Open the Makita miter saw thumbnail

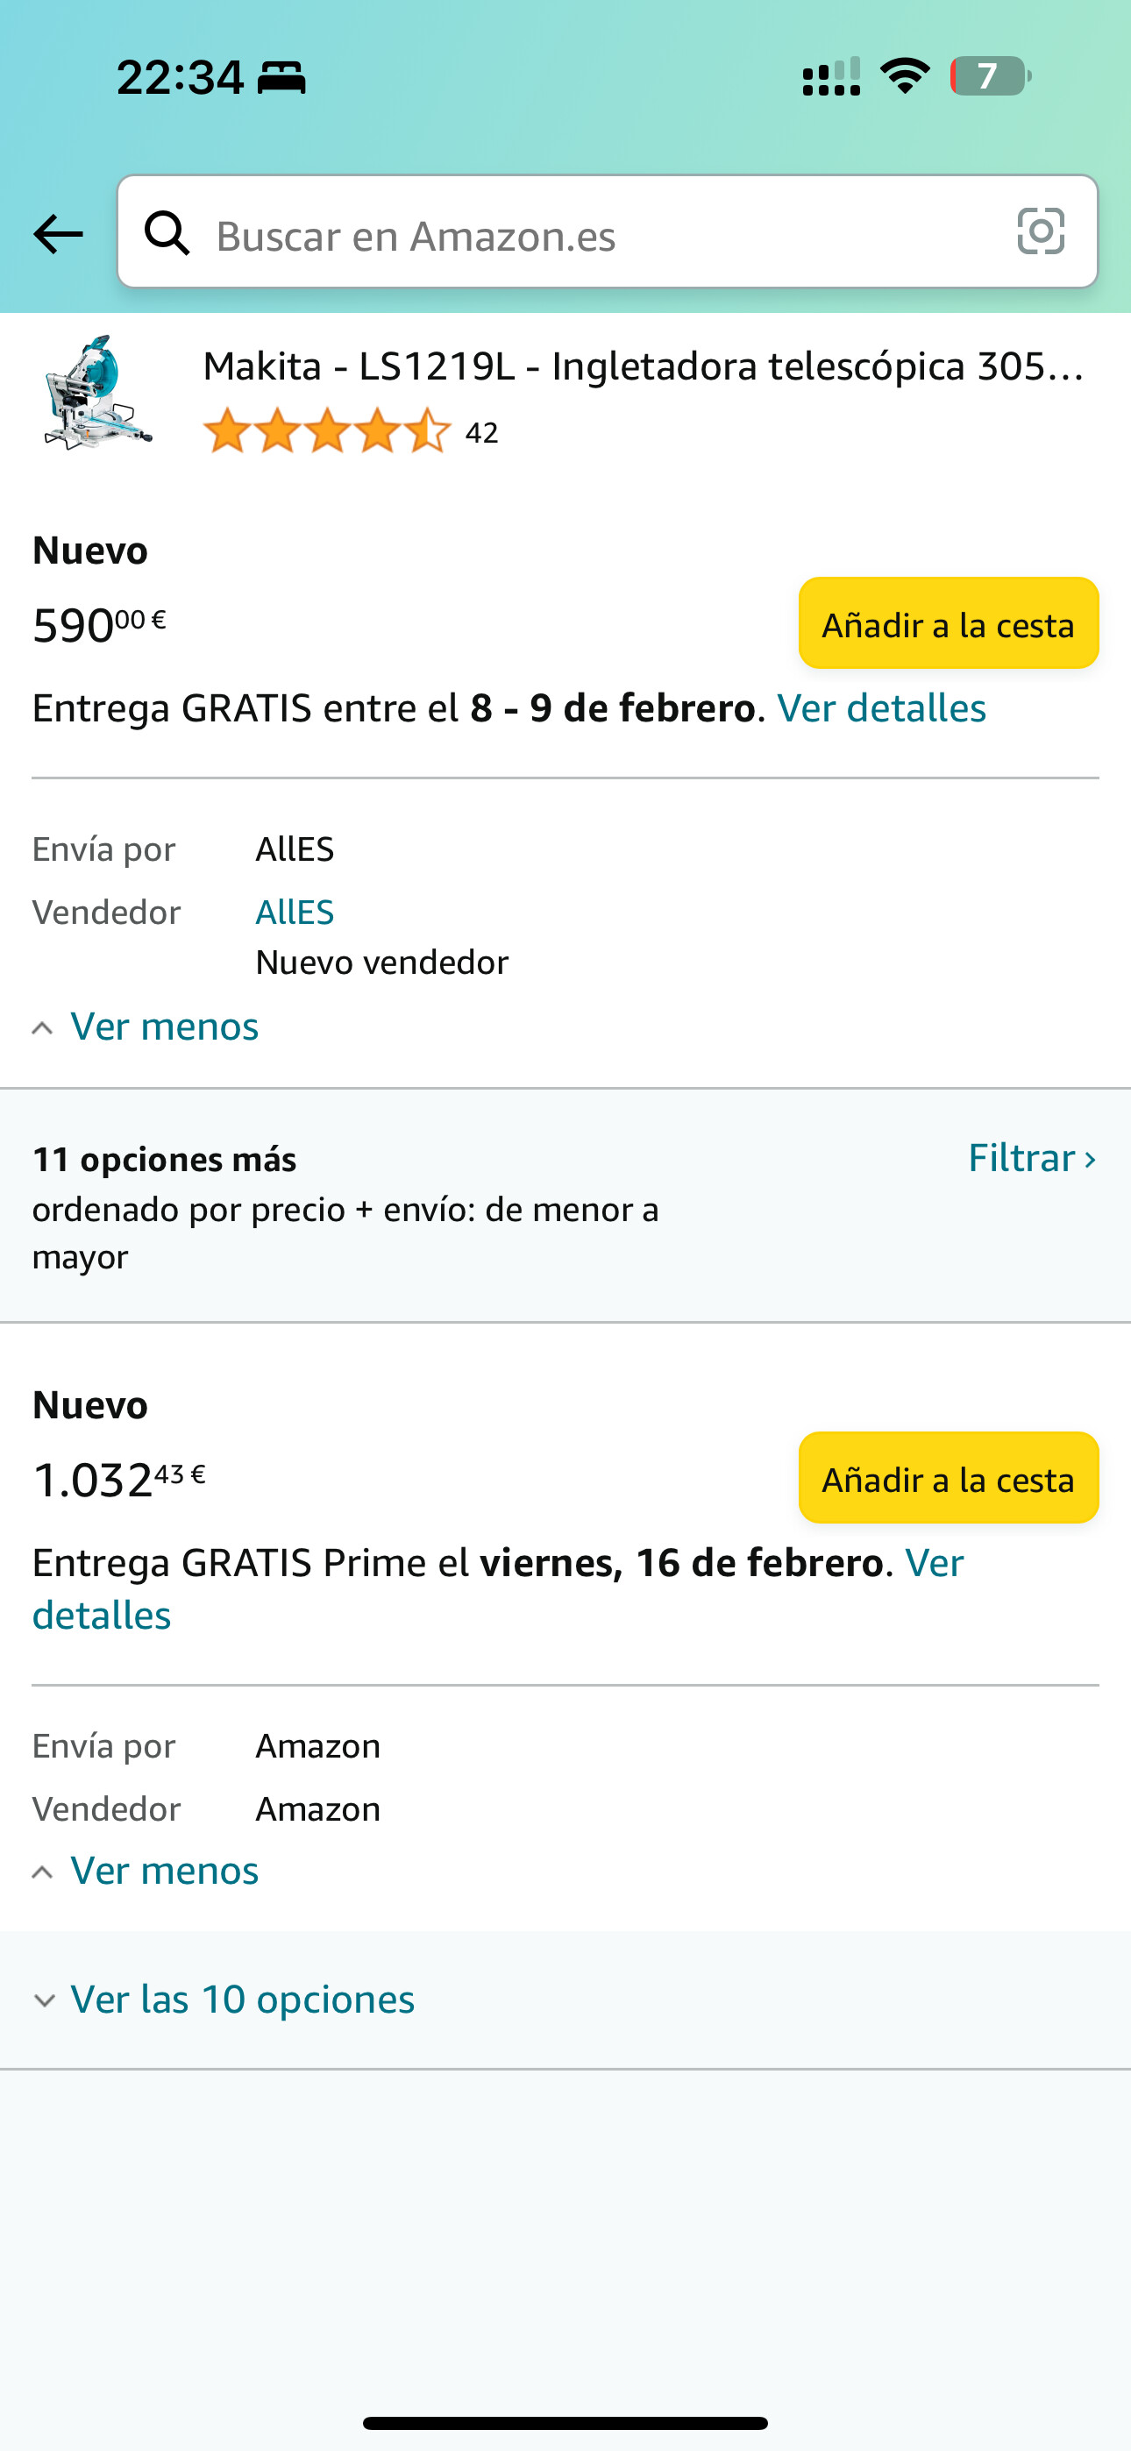point(98,392)
